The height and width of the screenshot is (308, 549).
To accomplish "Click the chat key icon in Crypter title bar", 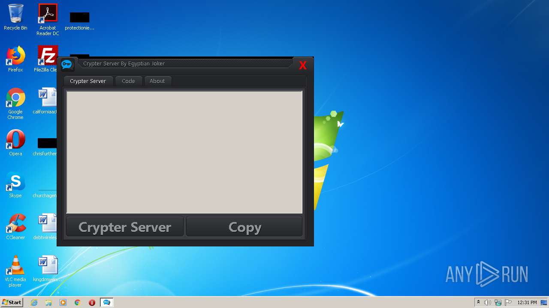I will [x=67, y=65].
